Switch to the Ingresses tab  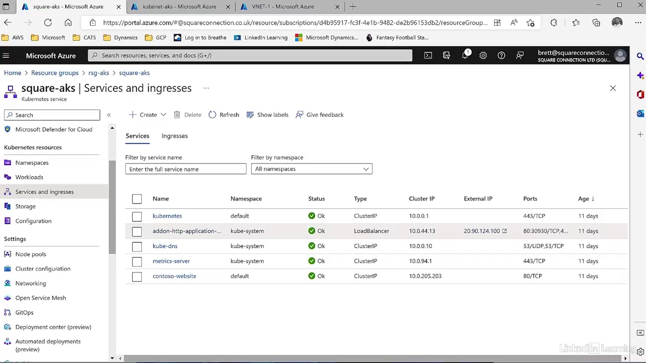175,136
